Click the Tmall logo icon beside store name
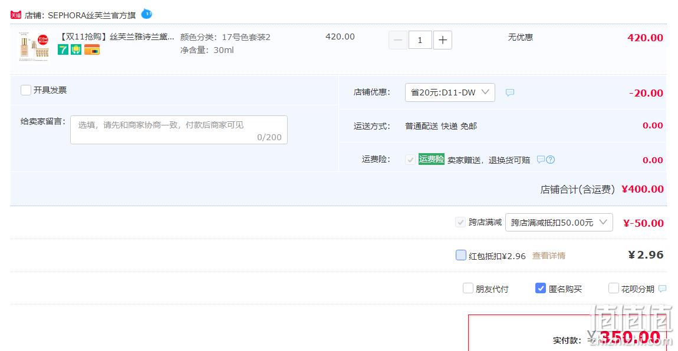This screenshot has width=678, height=351. pyautogui.click(x=16, y=15)
